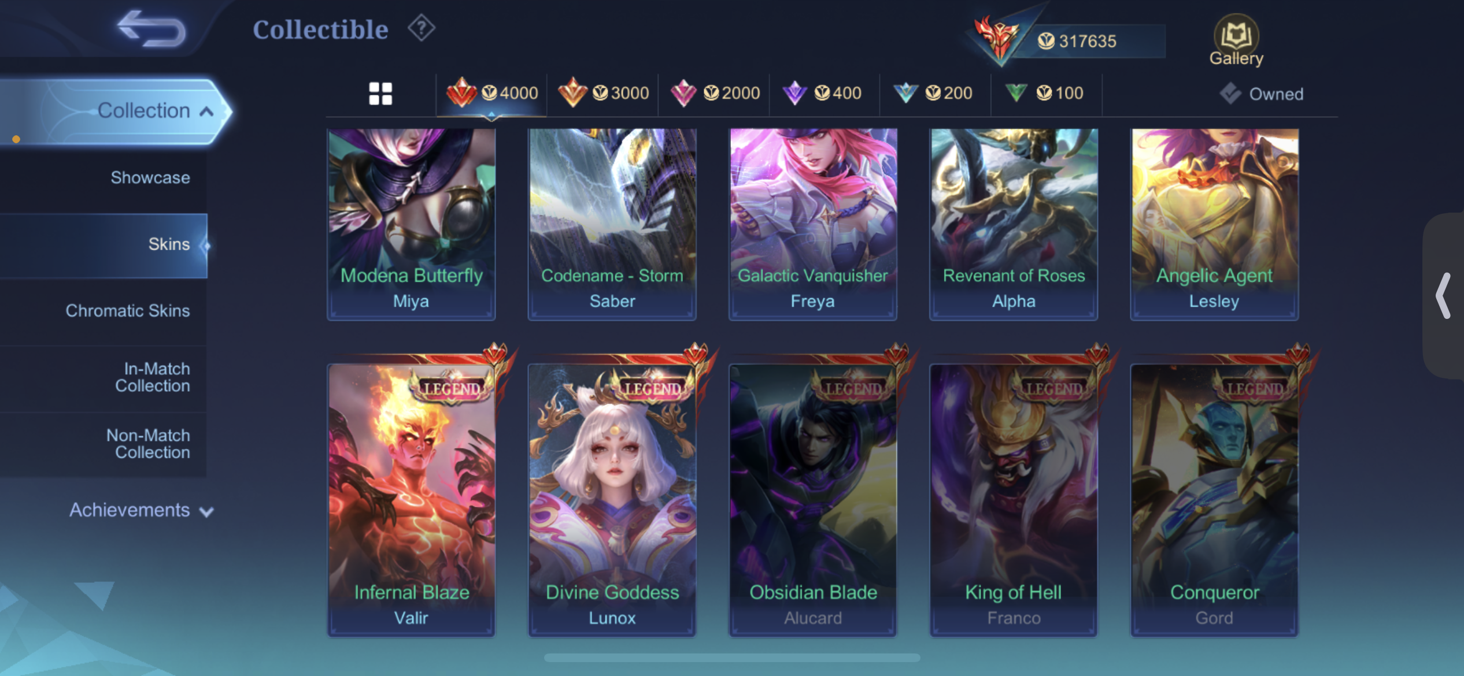The width and height of the screenshot is (1464, 676).
Task: Expand the Achievements menu section
Action: click(141, 510)
